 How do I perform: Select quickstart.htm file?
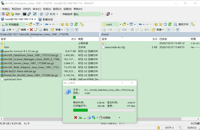click(x=13, y=79)
